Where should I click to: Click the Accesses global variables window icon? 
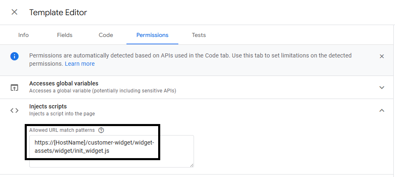pyautogui.click(x=14, y=87)
